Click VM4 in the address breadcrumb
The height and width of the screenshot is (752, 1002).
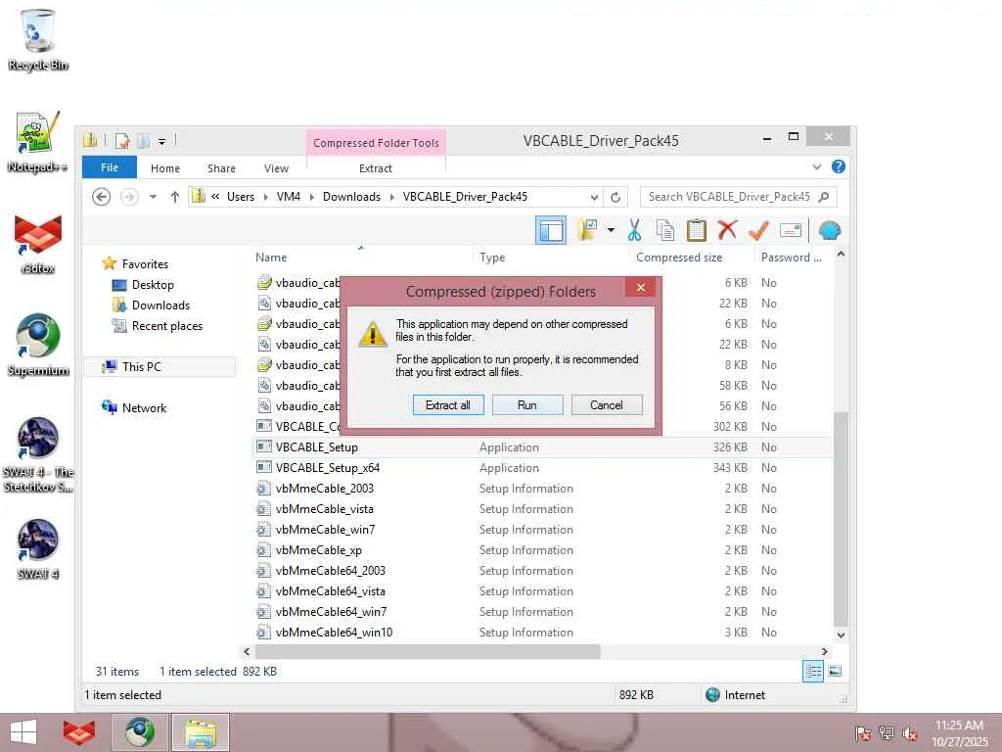point(289,196)
